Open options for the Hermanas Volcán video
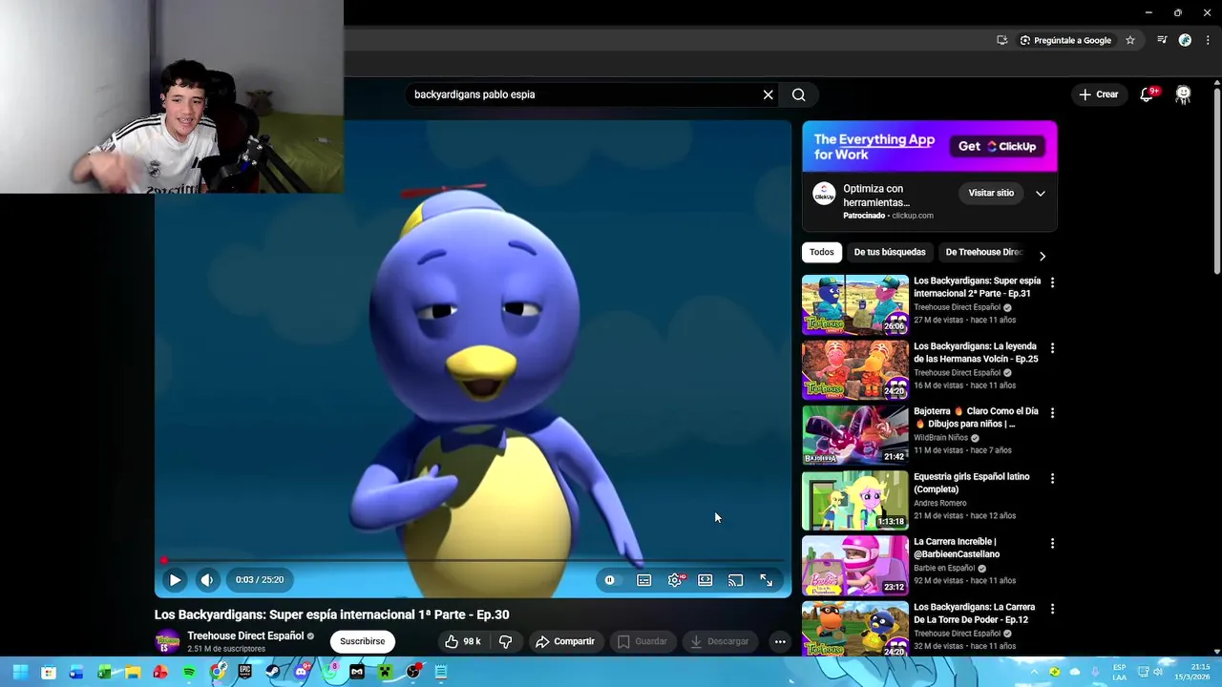This screenshot has height=687, width=1222. coord(1052,348)
